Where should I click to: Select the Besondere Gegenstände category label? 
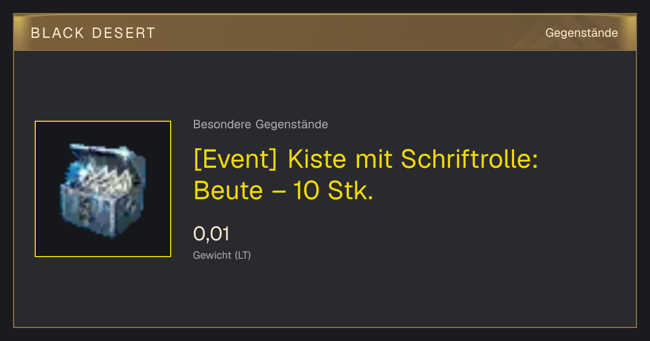tap(261, 124)
